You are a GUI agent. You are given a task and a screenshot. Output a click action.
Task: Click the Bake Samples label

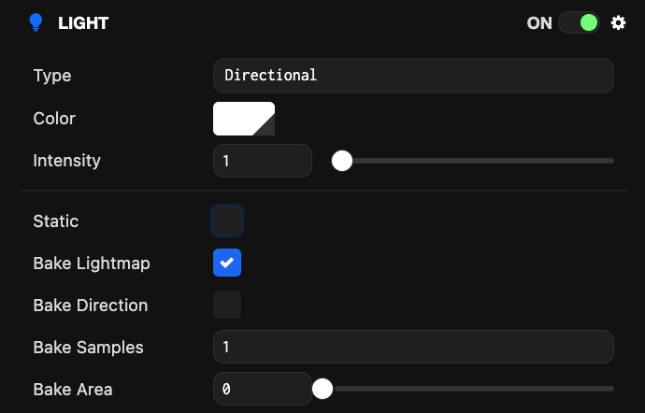pyautogui.click(x=89, y=348)
